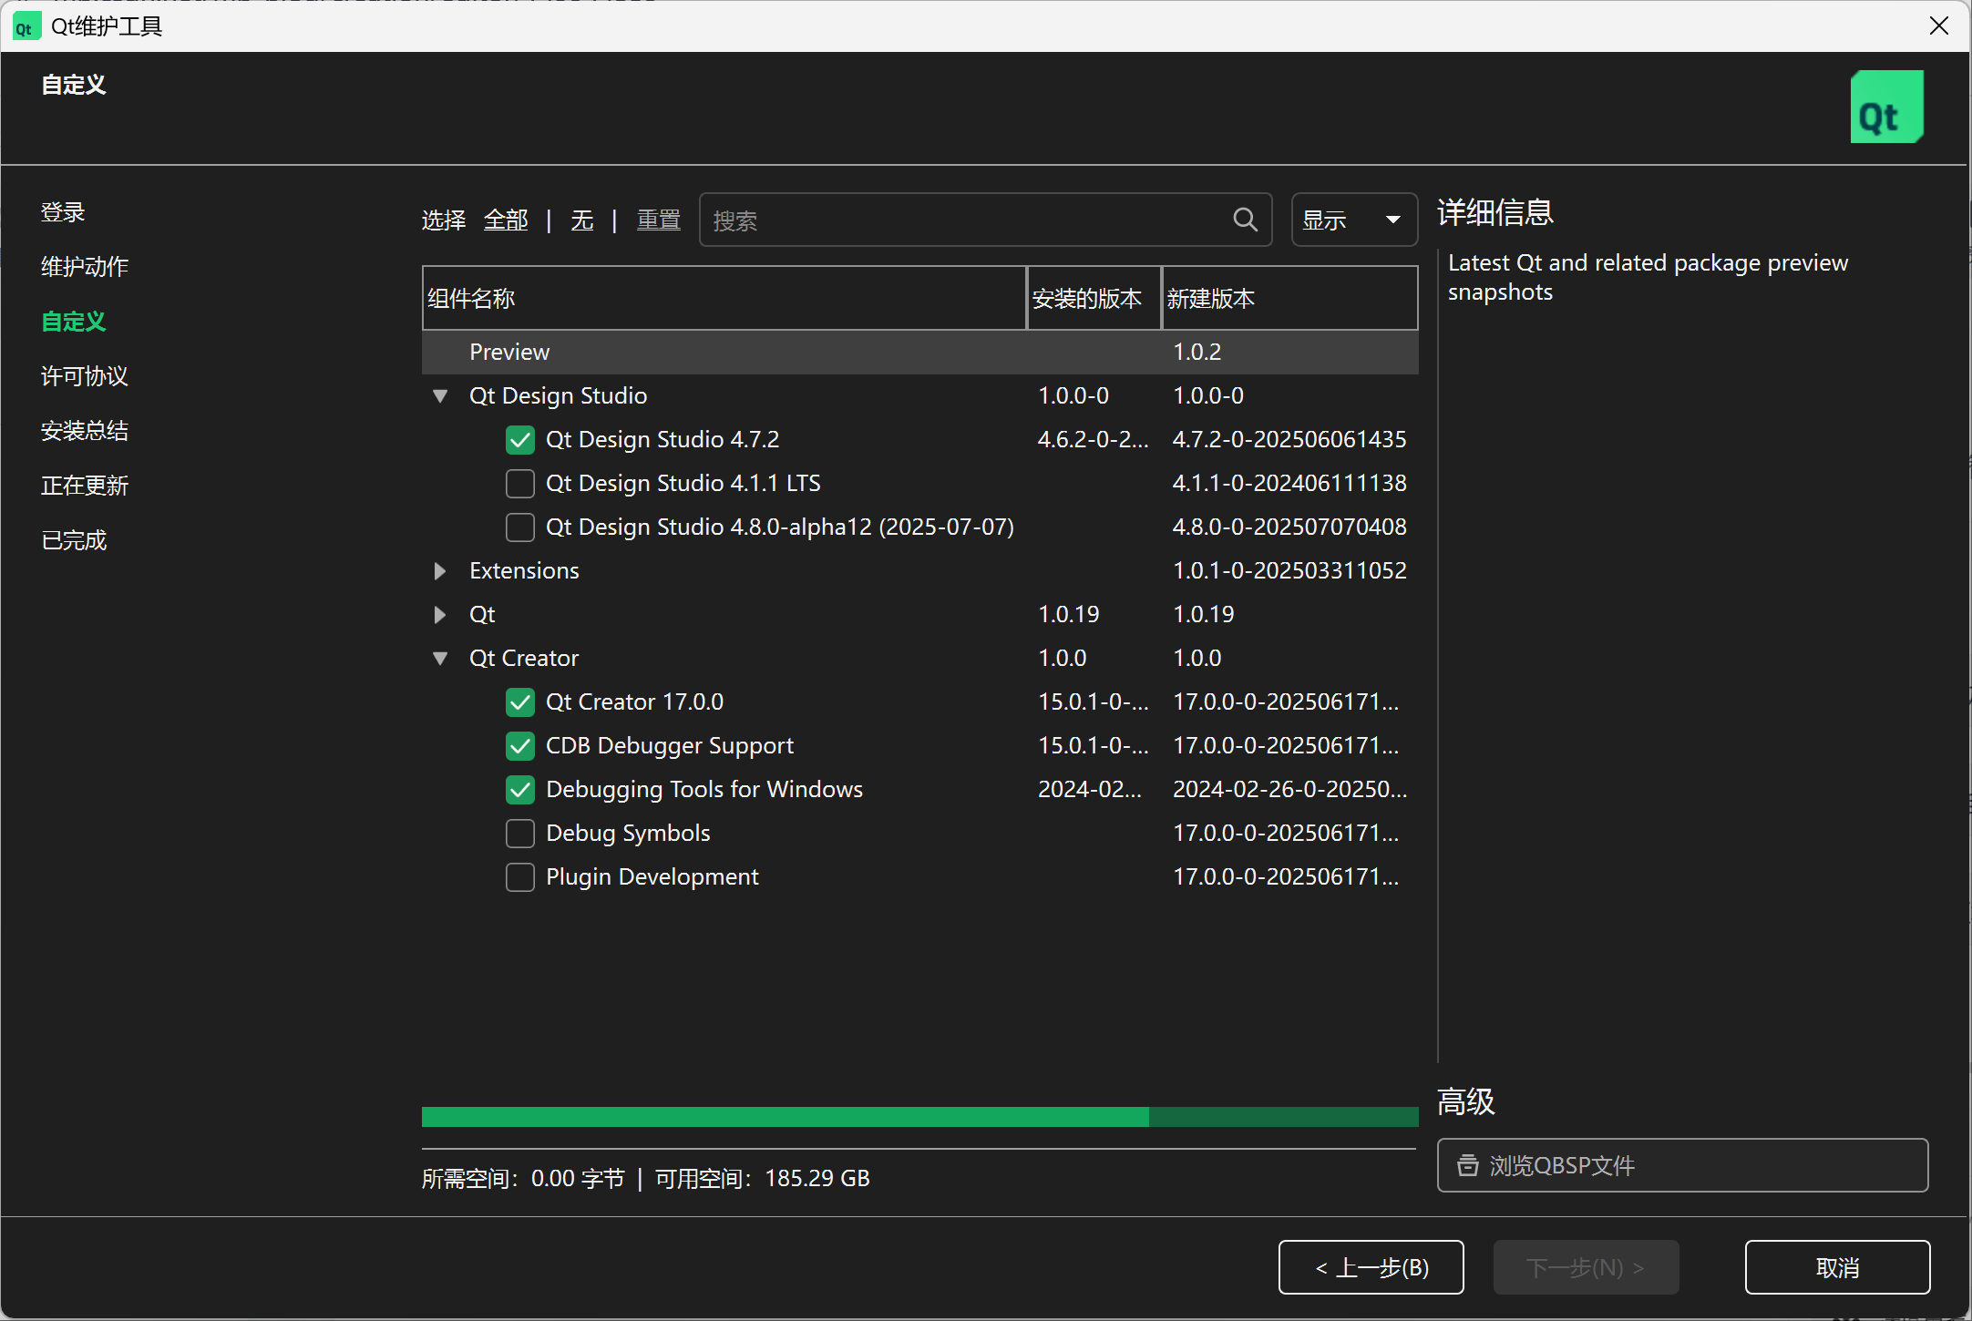Viewport: 1972px width, 1321px height.
Task: Click the 取消 cancel button
Action: [1837, 1267]
